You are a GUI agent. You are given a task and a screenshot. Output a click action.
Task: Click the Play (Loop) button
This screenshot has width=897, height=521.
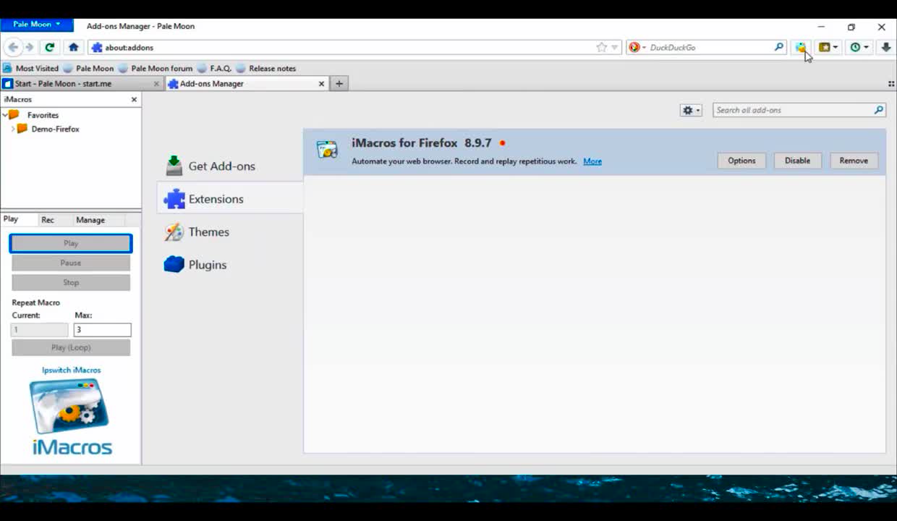point(71,347)
